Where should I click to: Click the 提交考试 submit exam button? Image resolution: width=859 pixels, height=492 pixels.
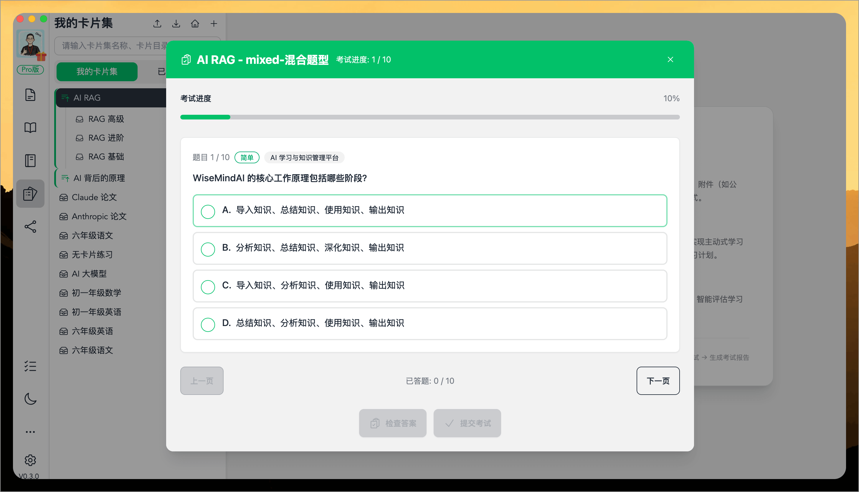click(x=467, y=423)
